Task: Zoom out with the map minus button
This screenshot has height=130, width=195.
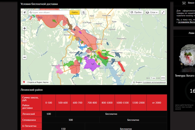Action: [x=25, y=57]
